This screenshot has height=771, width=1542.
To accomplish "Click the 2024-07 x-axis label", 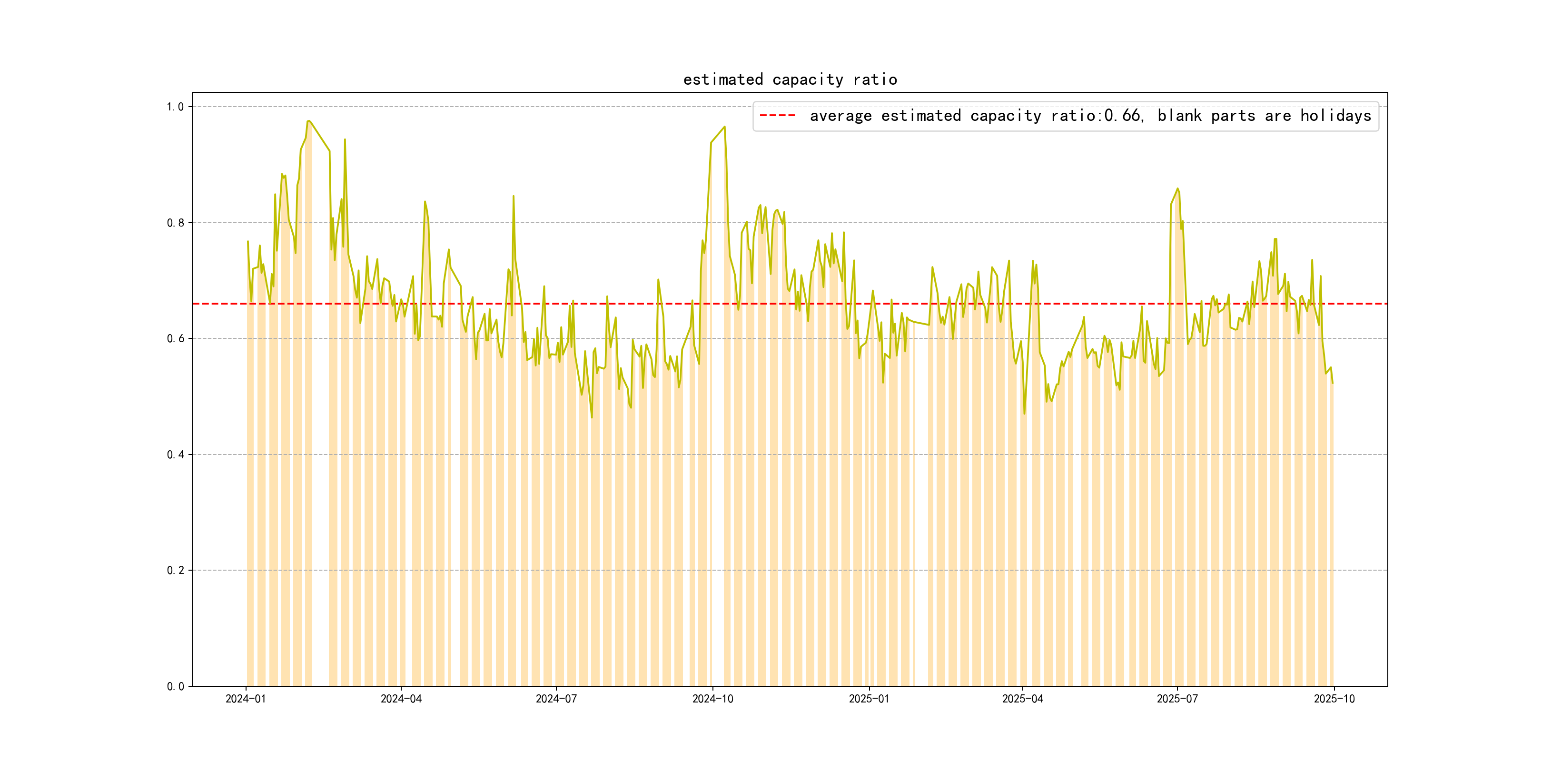I will [556, 699].
